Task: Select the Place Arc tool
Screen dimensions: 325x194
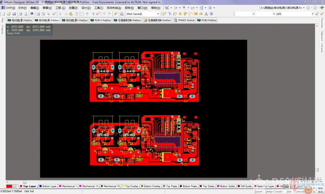Action: pyautogui.click(x=190, y=14)
